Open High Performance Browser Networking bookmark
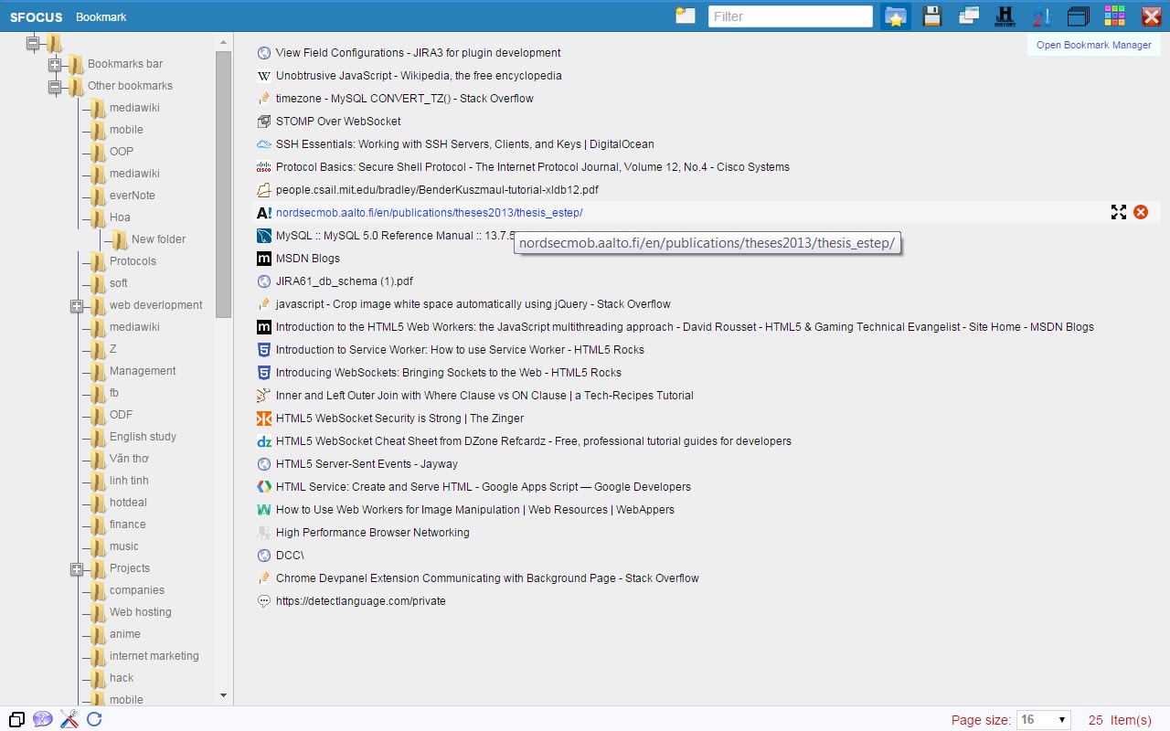Image resolution: width=1170 pixels, height=731 pixels. click(x=373, y=533)
